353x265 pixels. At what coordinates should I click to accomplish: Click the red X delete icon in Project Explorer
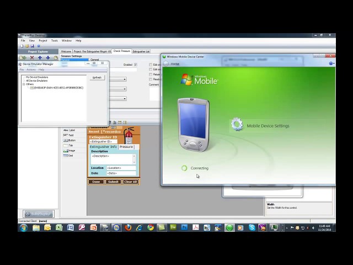32,57
